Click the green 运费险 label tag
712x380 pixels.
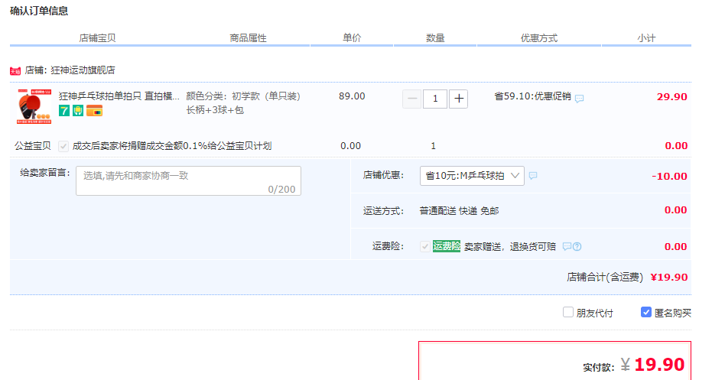point(447,246)
